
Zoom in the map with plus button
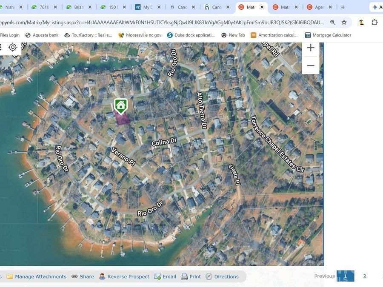click(x=311, y=48)
